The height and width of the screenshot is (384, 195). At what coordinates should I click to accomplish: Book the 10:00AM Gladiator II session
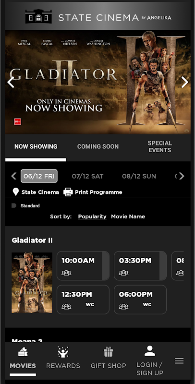click(83, 266)
